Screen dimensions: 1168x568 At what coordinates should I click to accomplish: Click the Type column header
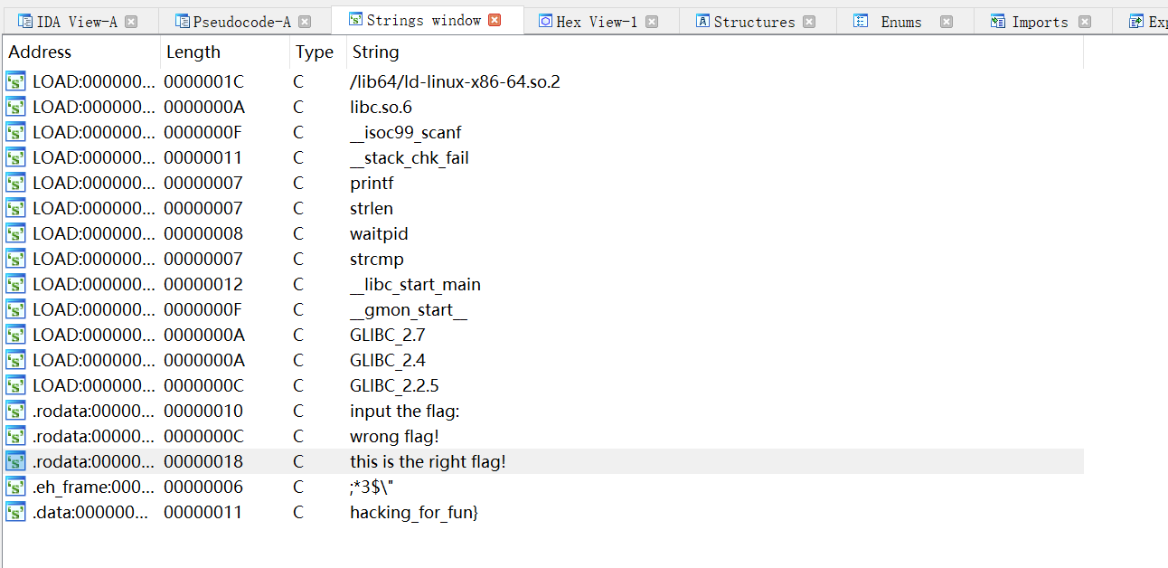[315, 52]
